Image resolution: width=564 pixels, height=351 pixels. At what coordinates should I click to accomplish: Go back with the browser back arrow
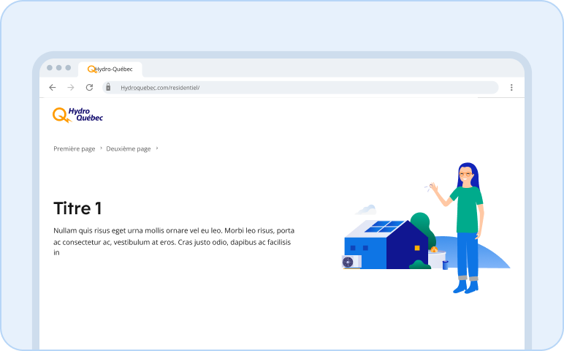coord(53,88)
